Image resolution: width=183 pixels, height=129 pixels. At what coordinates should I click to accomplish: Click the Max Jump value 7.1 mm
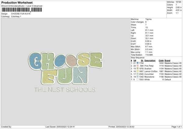point(149,52)
